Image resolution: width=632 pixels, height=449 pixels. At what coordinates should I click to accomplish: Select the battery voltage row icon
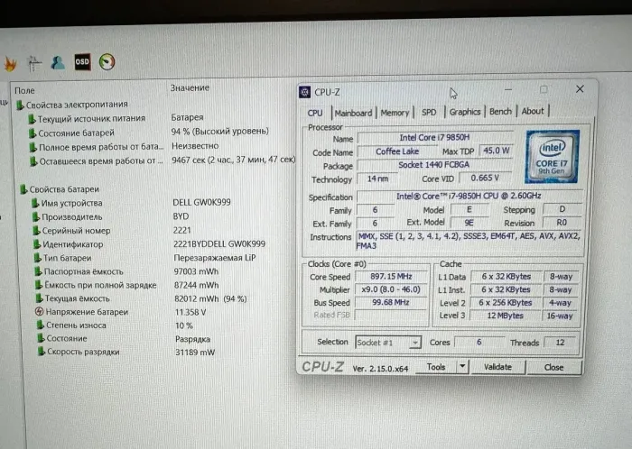tap(40, 311)
